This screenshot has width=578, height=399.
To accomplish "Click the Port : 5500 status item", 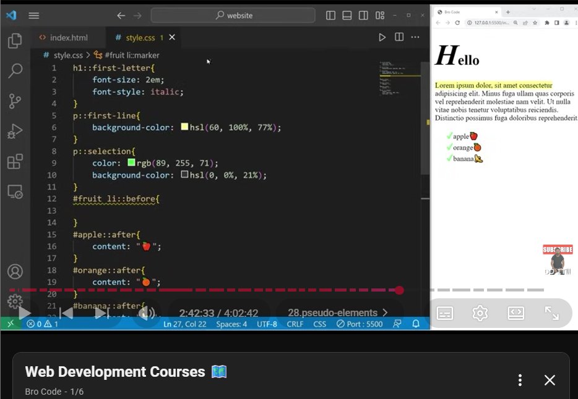I will point(360,324).
